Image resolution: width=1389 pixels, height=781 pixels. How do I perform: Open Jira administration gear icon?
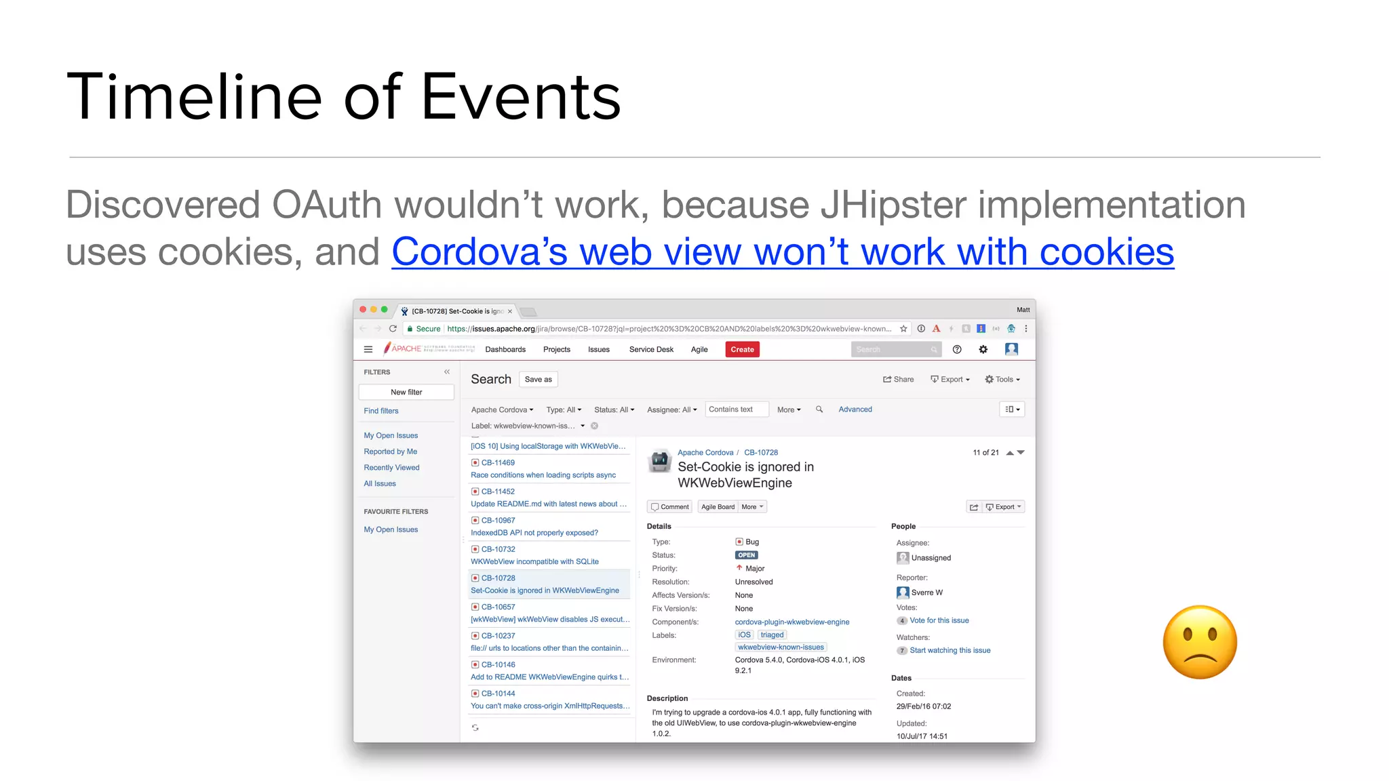click(983, 350)
